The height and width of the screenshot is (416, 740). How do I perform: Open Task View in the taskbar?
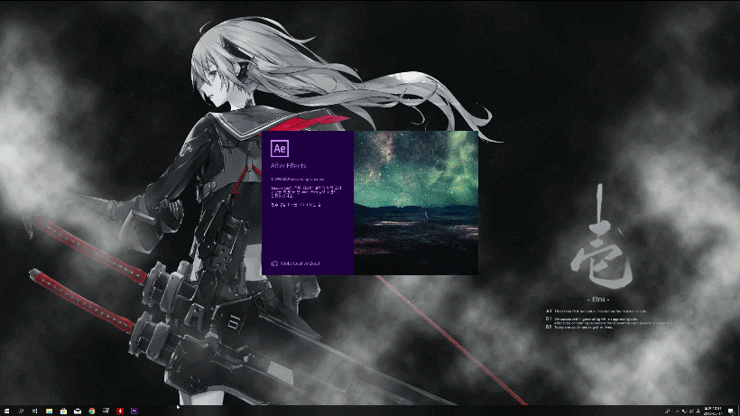35,411
